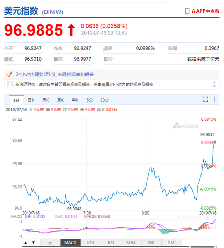Open the three-dot chart options menu

tap(214, 99)
